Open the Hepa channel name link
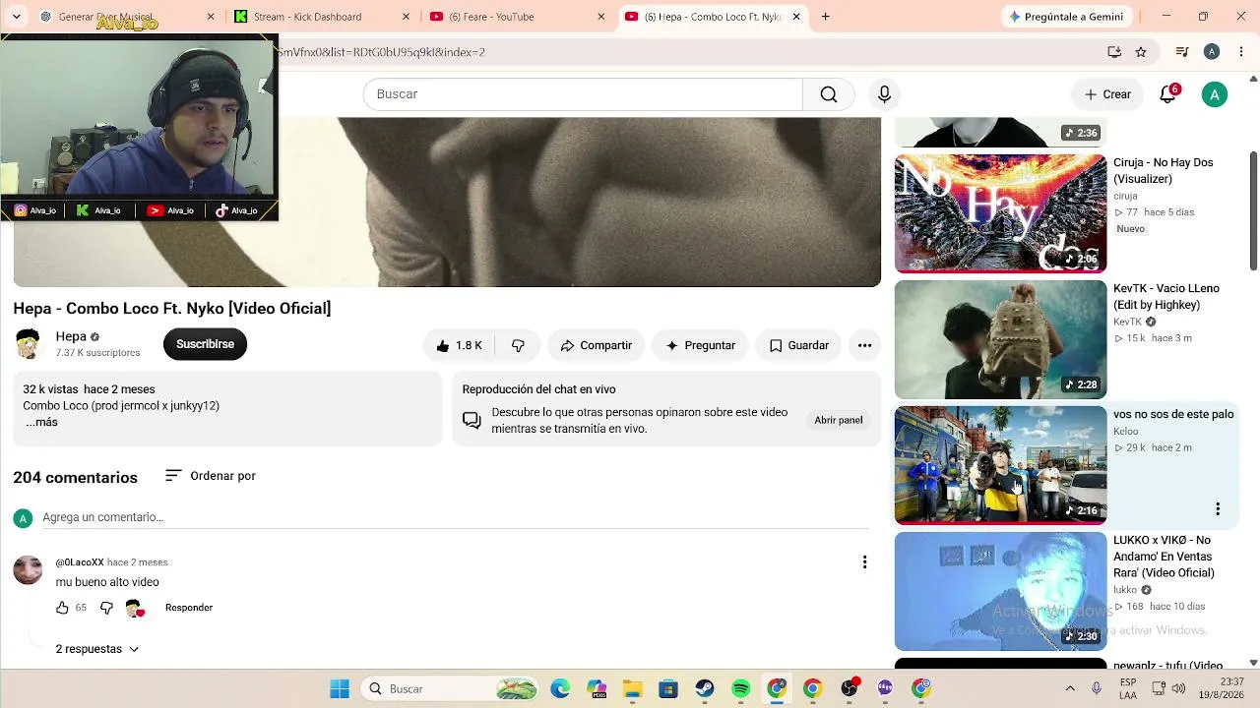 tap(71, 336)
